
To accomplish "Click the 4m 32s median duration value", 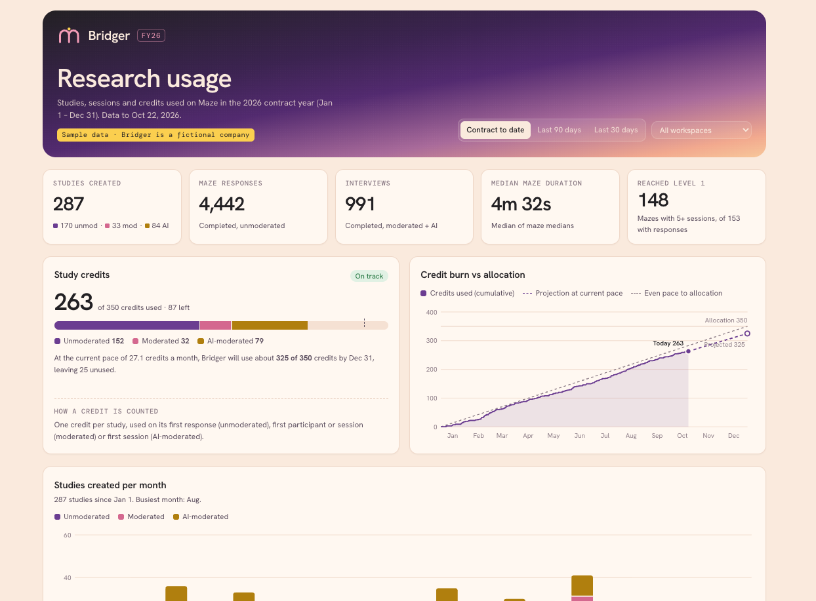I will coord(521,204).
